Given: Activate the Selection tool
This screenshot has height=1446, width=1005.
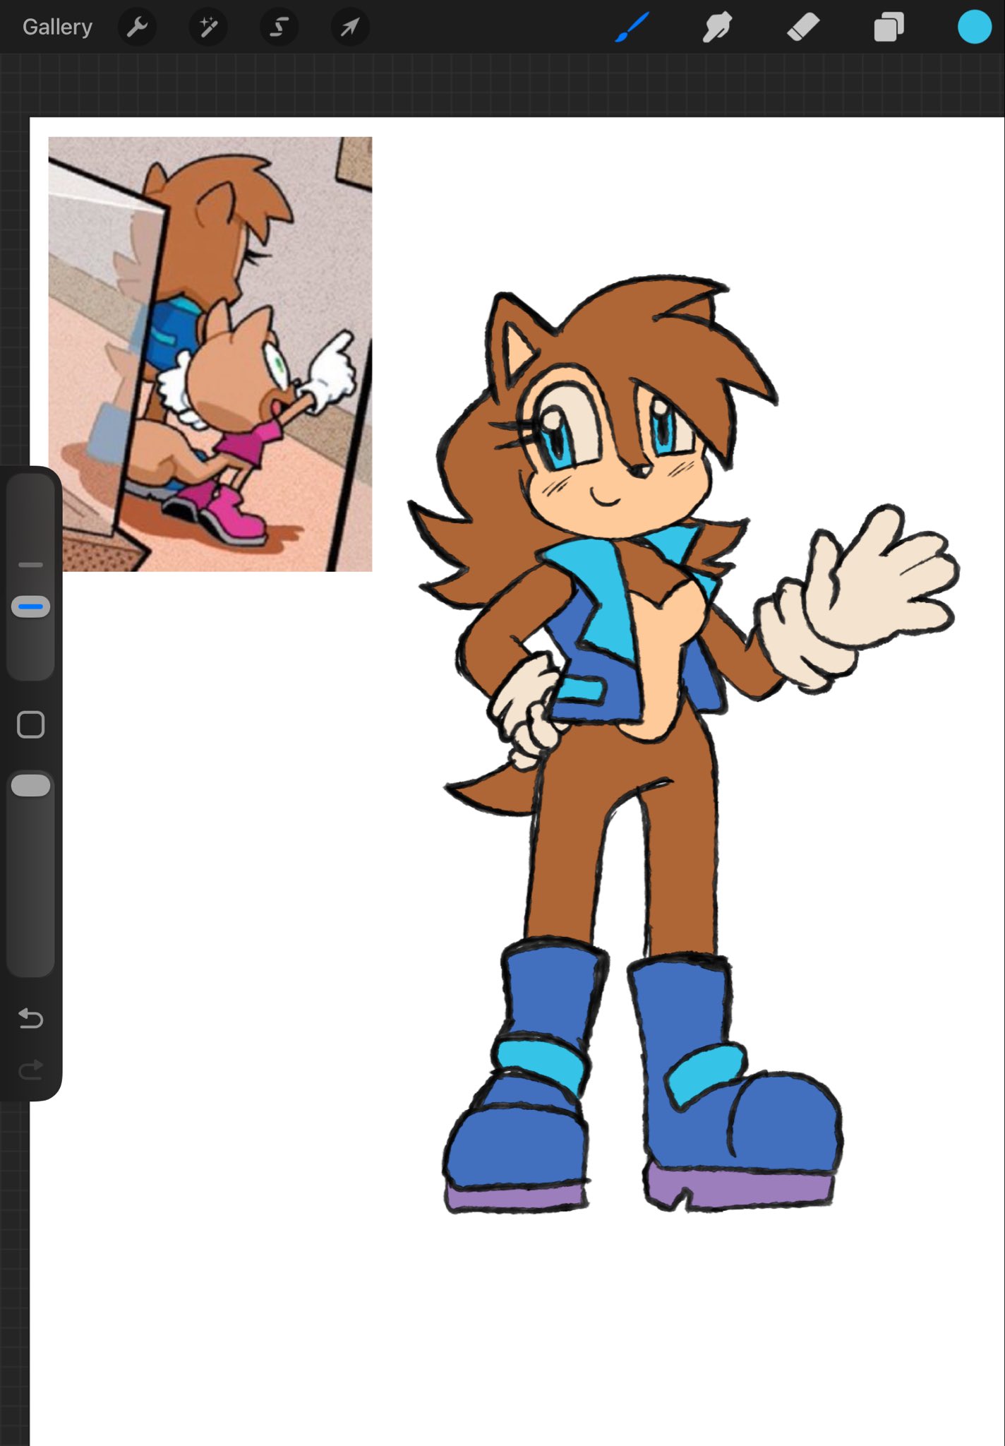Looking at the screenshot, I should (279, 27).
